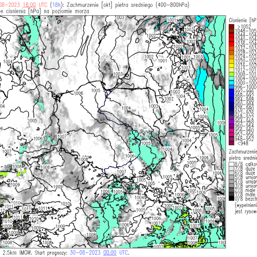Click the Cisnienie legend heading
Screen dimensions: 257x257
point(242,20)
